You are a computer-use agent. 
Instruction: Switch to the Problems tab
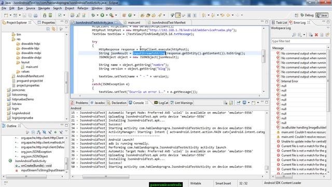pos(79,103)
